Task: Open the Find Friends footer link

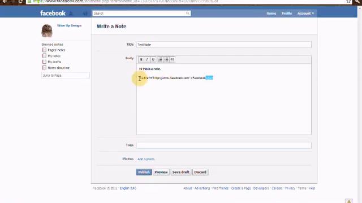Action: click(x=220, y=188)
